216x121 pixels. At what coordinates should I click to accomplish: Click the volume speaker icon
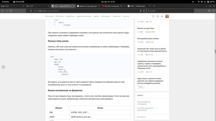pos(202,2)
